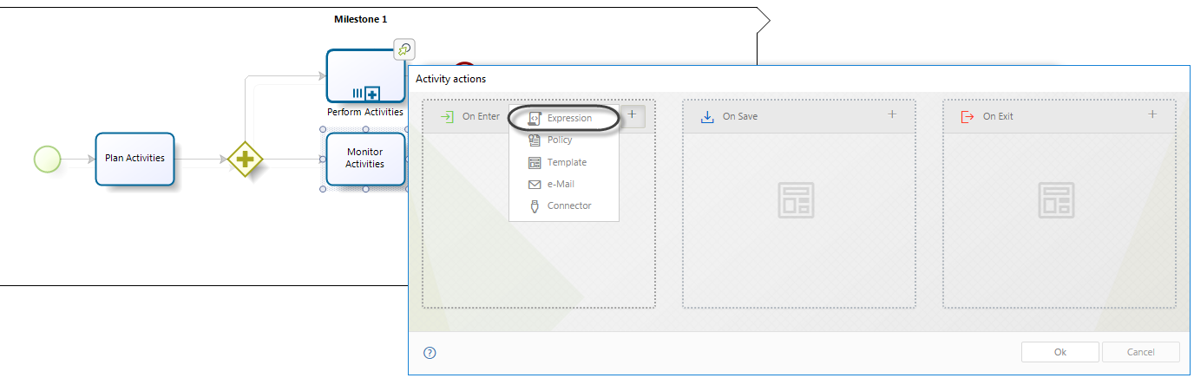Click the Perform Activities sub-process shape

tap(365, 76)
